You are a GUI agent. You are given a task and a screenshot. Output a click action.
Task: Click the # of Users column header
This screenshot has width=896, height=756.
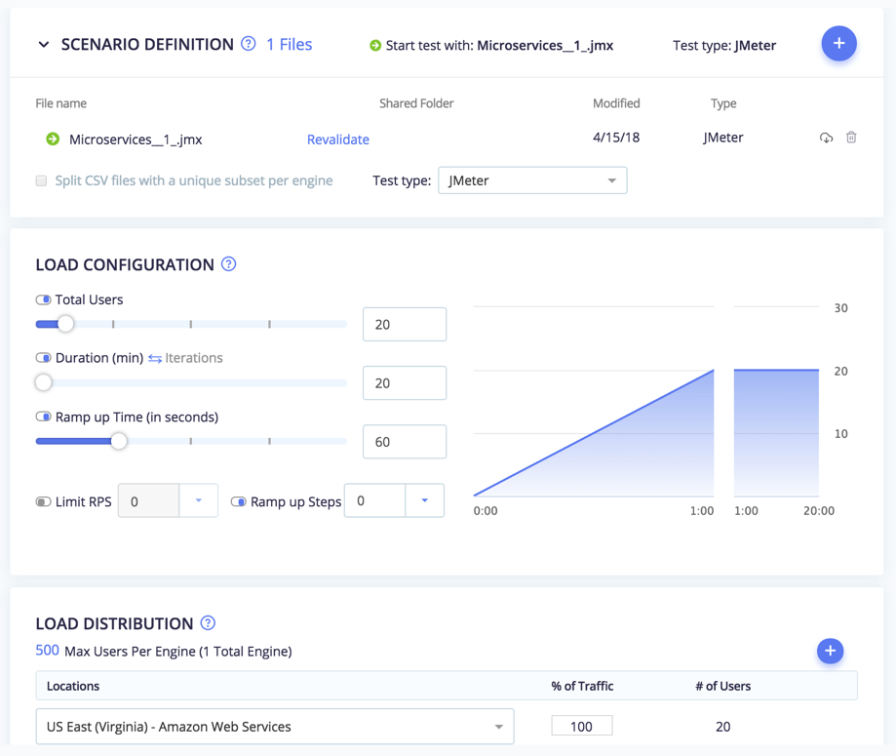tap(722, 686)
